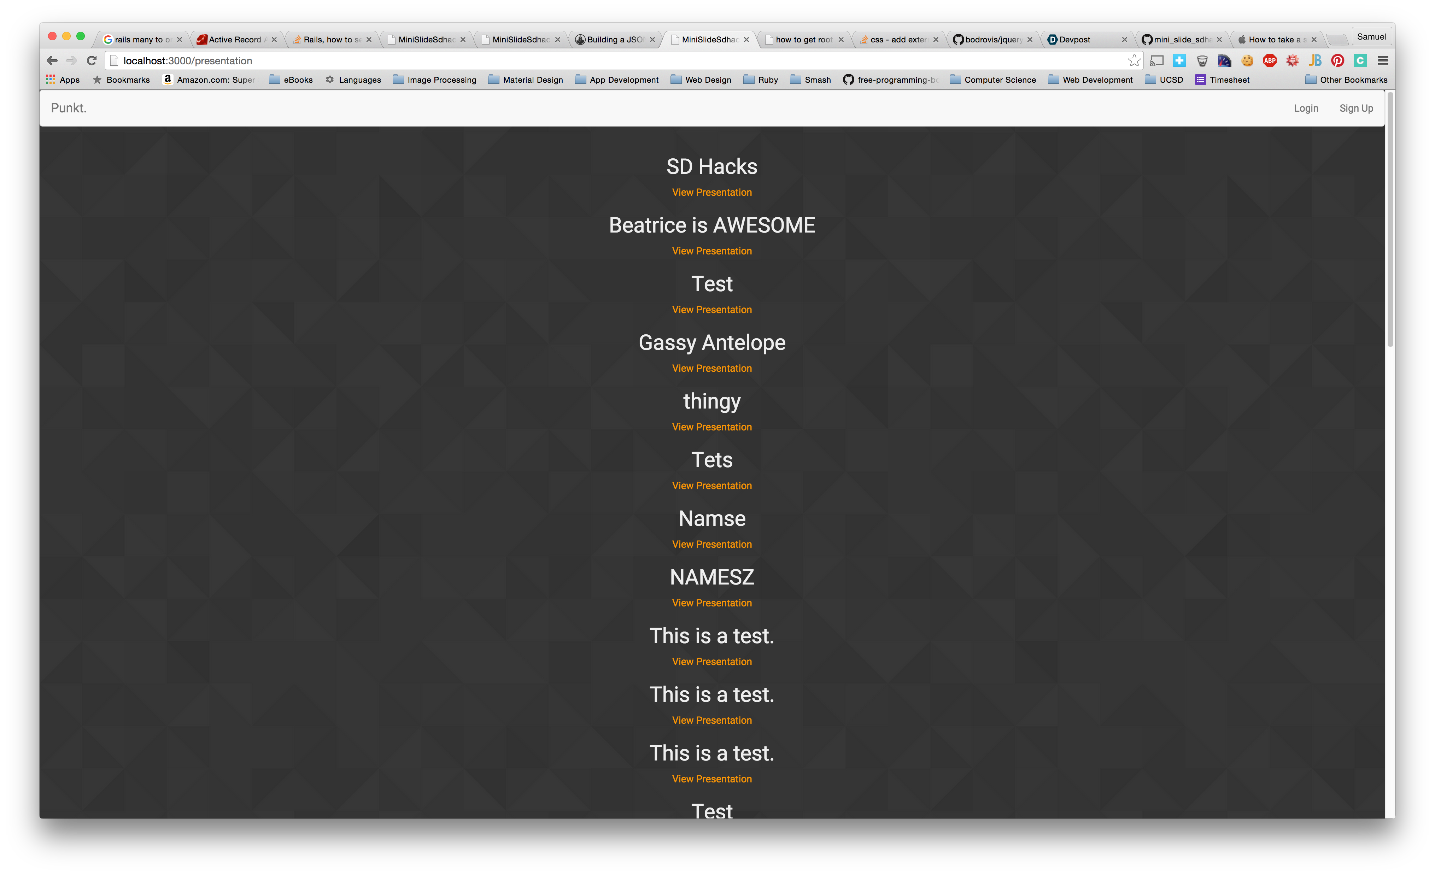
Task: Switch to the Devpost tab
Action: (x=1074, y=40)
